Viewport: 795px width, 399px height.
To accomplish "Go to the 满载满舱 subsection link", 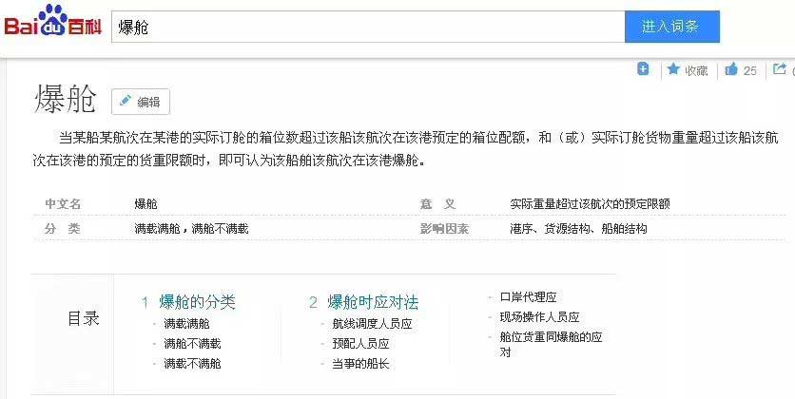I will [186, 324].
